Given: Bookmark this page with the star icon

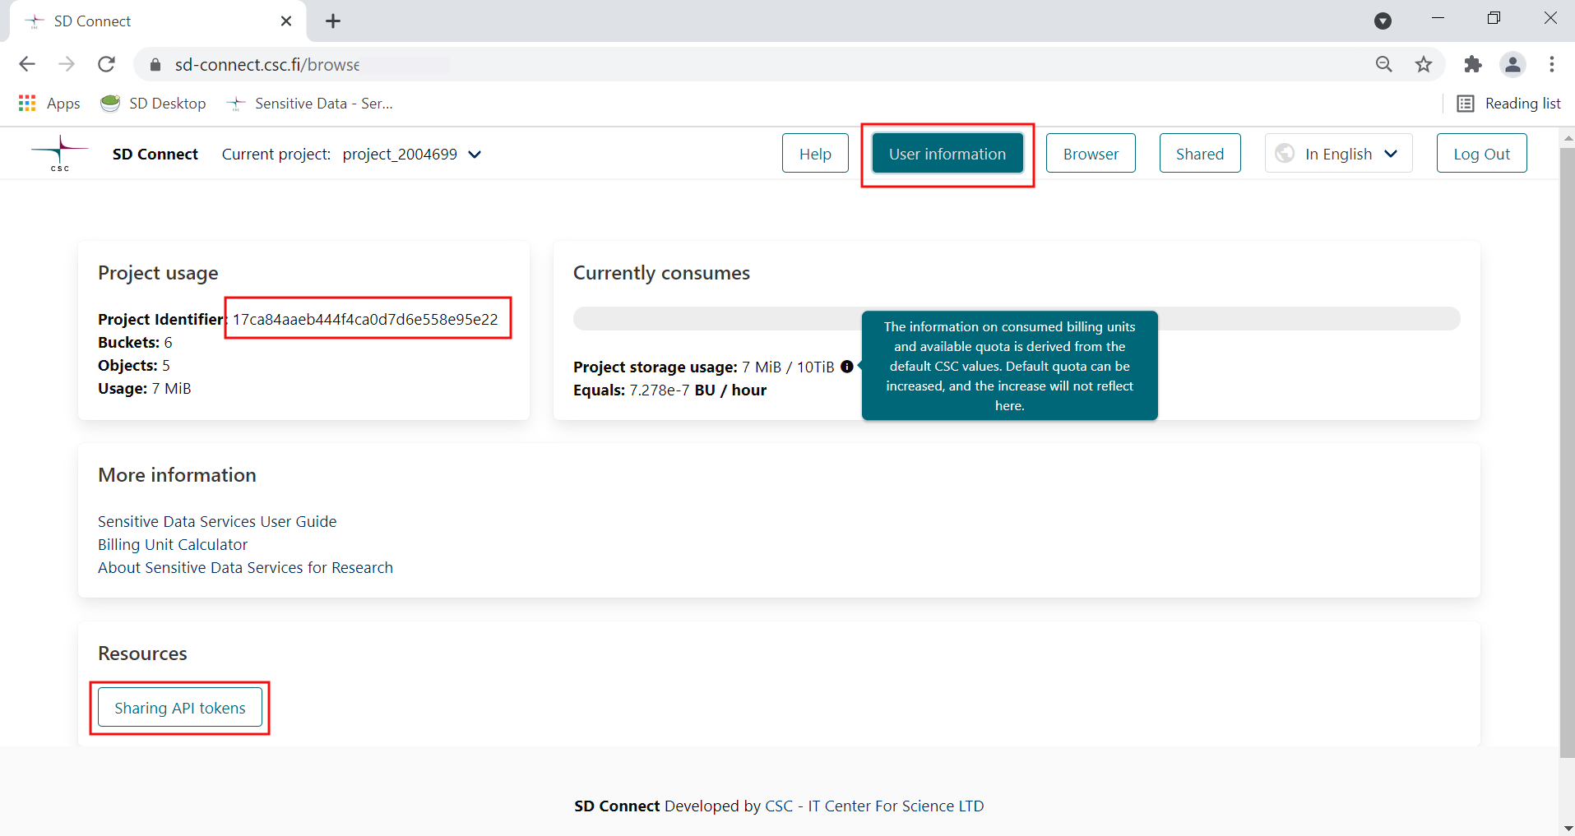Looking at the screenshot, I should tap(1424, 64).
